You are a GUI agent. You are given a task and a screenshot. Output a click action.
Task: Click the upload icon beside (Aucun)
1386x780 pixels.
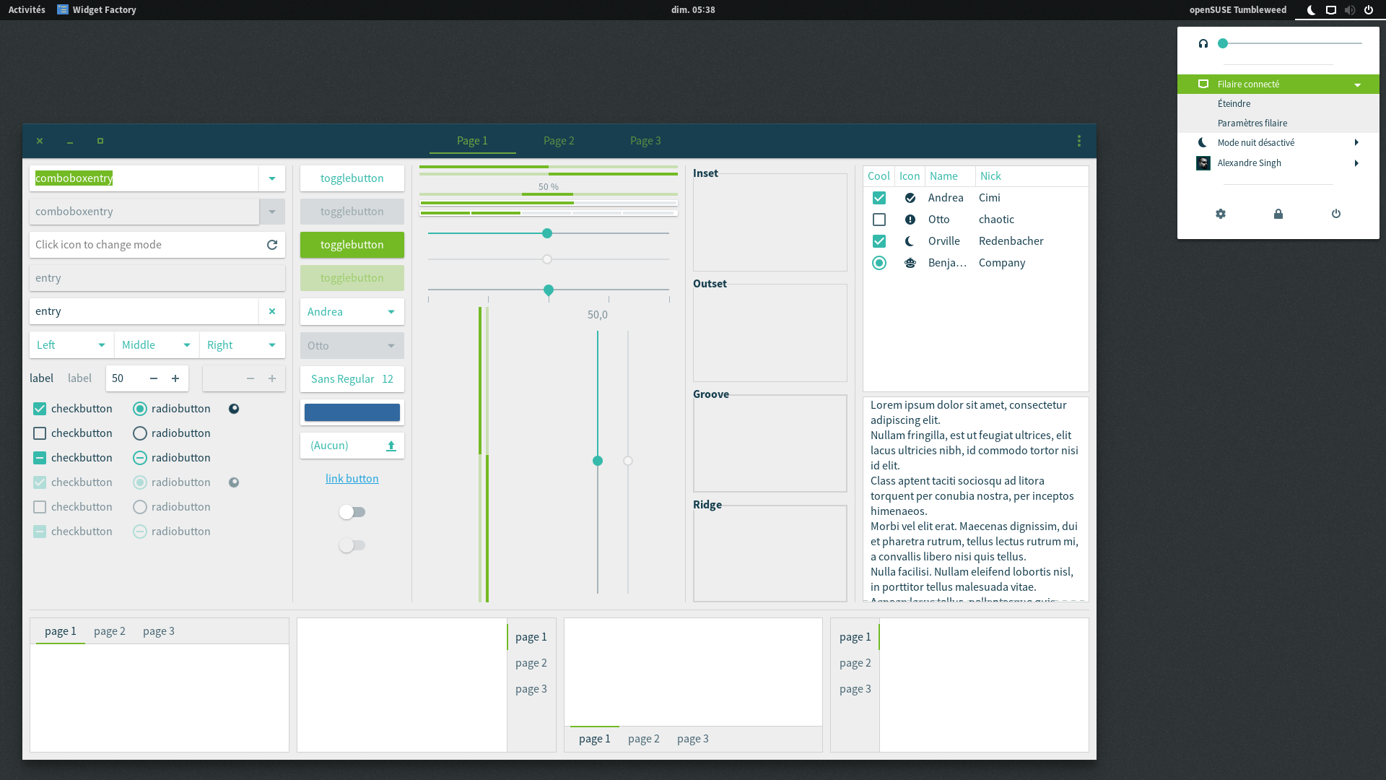point(391,446)
